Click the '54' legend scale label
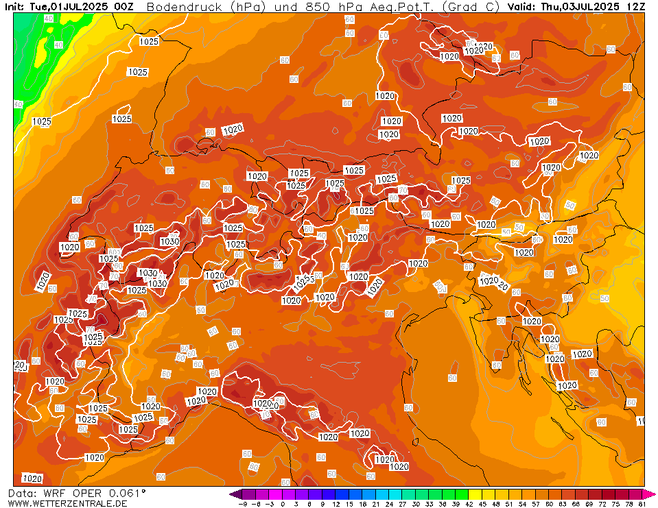 point(522,504)
